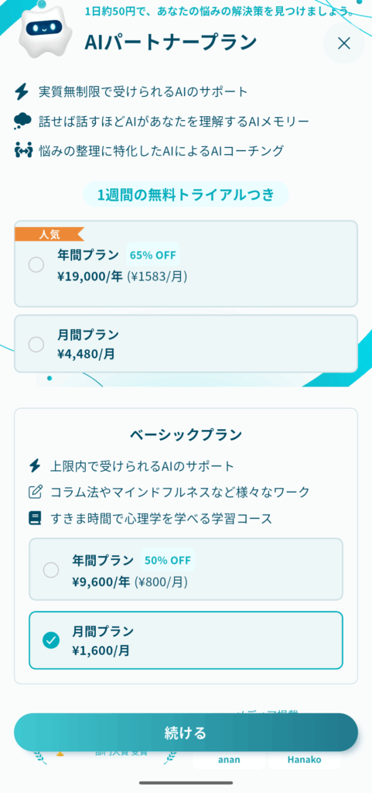Image resolution: width=372 pixels, height=793 pixels.
Task: Tap the 1週間の無料トライアルつき badge
Action: (186, 194)
